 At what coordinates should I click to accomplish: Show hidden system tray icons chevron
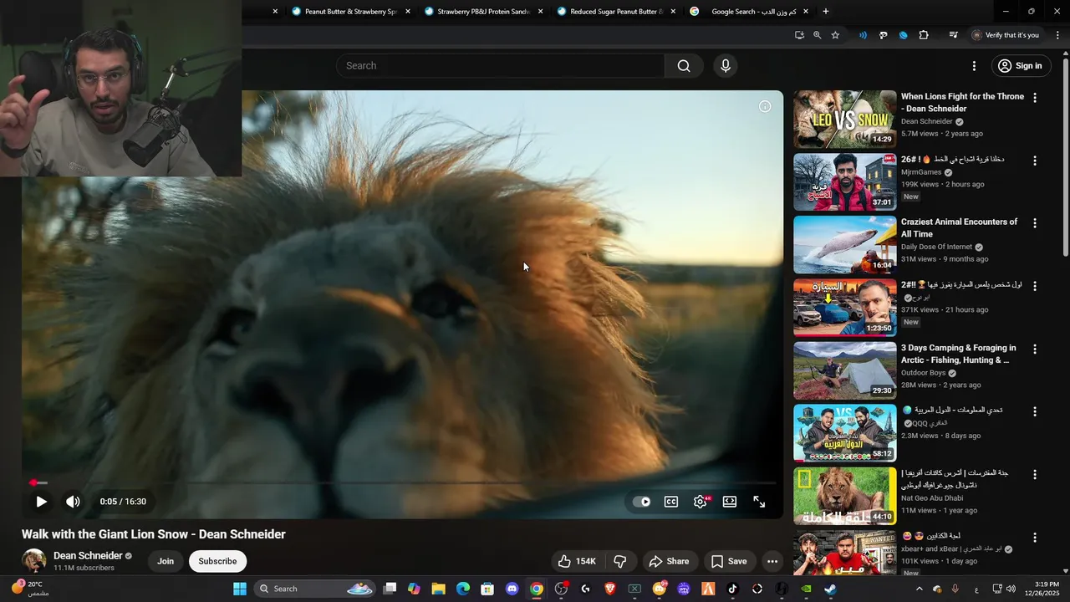919,589
